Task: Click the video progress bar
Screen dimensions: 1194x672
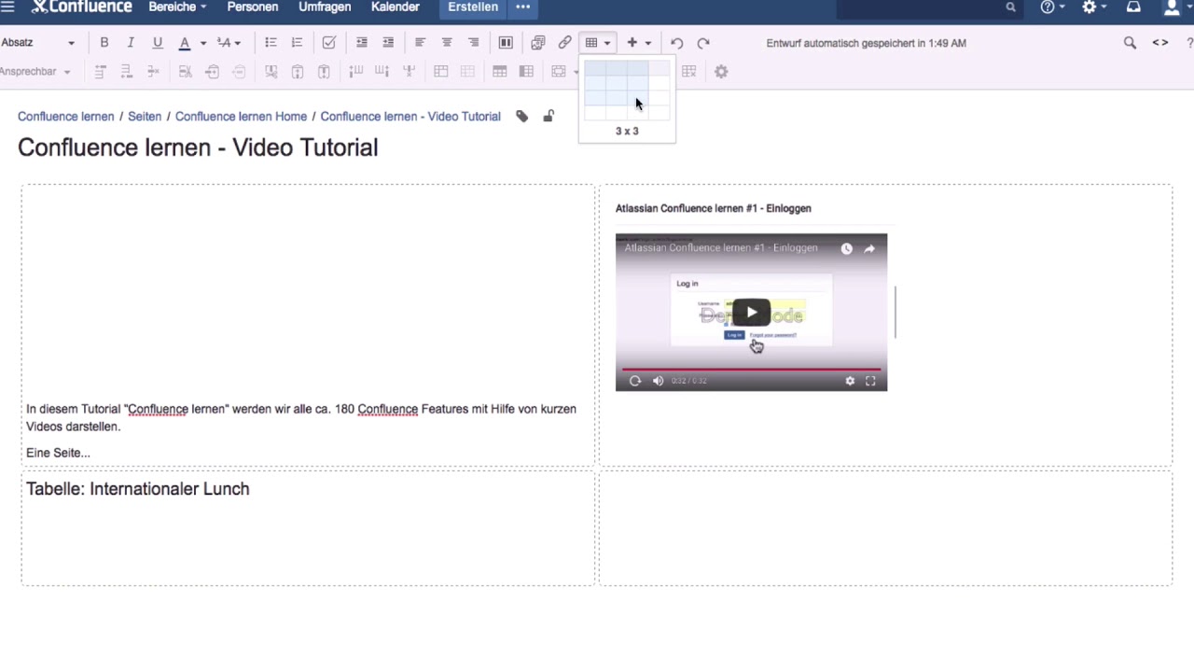Action: coord(751,370)
